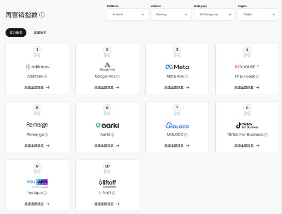
Task: Click info icon next to RTB House
Action: click(258, 77)
